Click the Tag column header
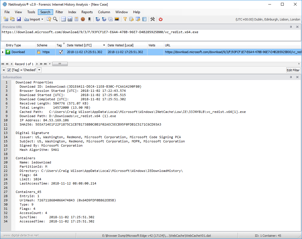 61,45
